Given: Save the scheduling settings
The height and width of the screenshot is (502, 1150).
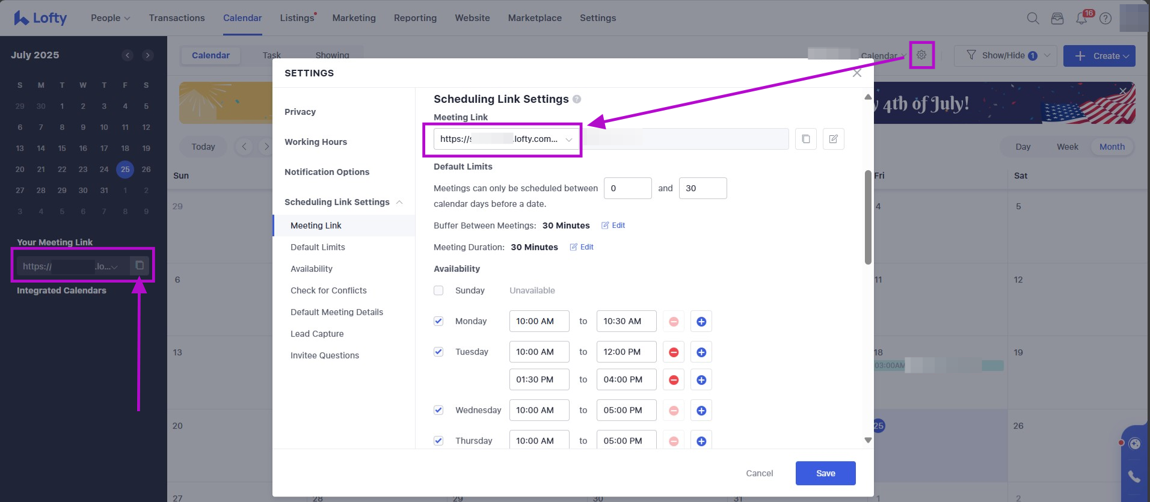Looking at the screenshot, I should (825, 473).
